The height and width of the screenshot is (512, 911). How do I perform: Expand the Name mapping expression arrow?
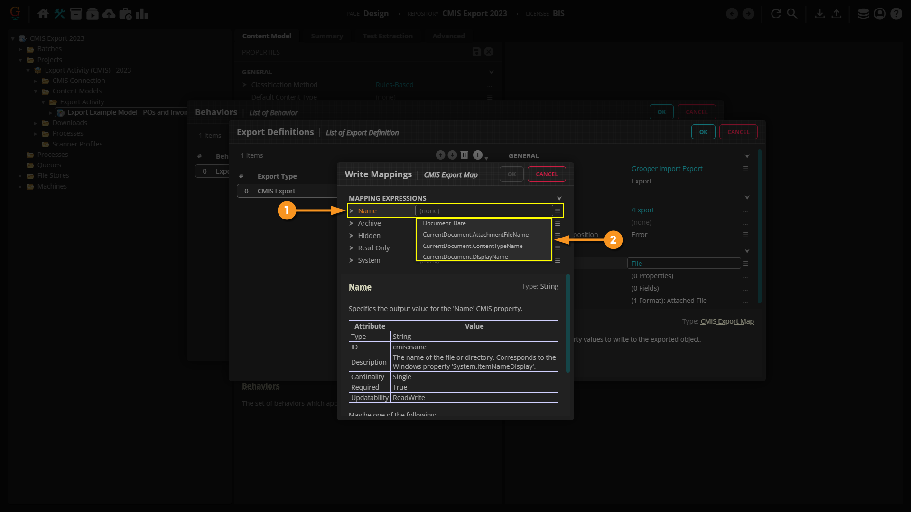tap(352, 211)
